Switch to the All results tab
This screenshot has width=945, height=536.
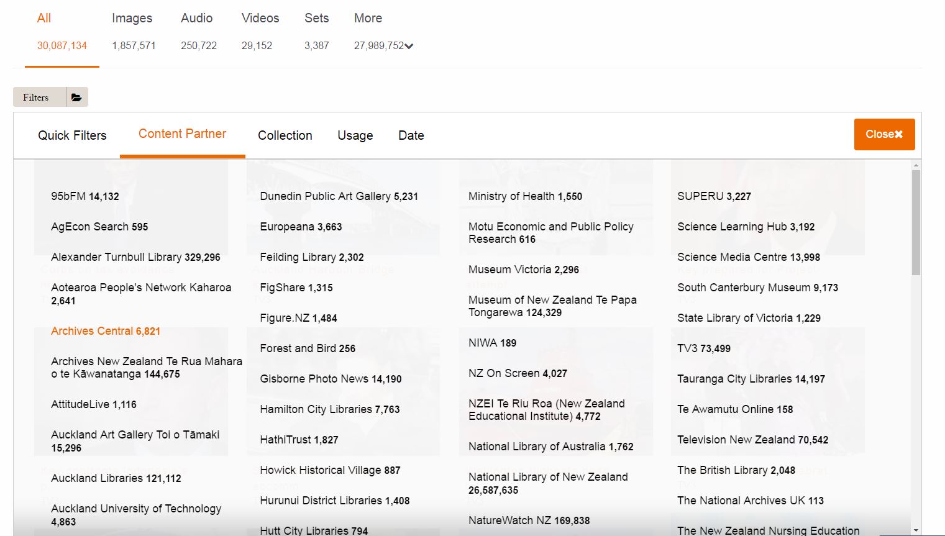pos(62,32)
